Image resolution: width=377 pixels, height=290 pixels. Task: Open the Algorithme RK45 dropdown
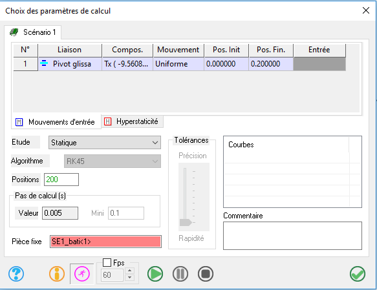[x=113, y=161]
